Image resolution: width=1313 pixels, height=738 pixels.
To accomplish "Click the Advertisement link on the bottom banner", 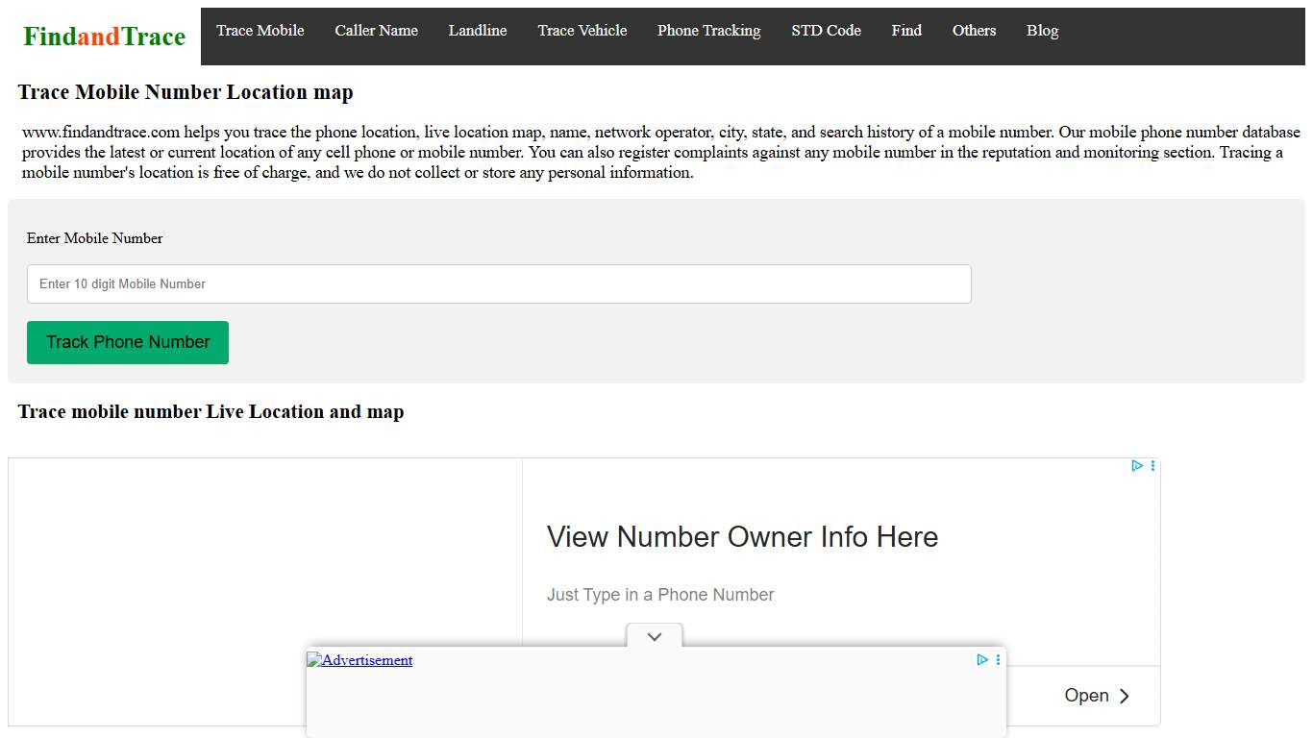I will (365, 660).
